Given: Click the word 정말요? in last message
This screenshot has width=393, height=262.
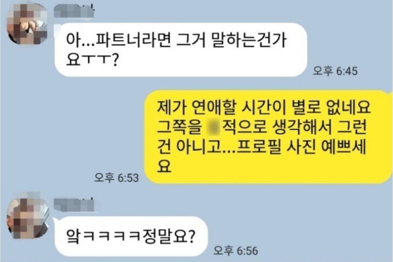Looking at the screenshot, I should [168, 236].
